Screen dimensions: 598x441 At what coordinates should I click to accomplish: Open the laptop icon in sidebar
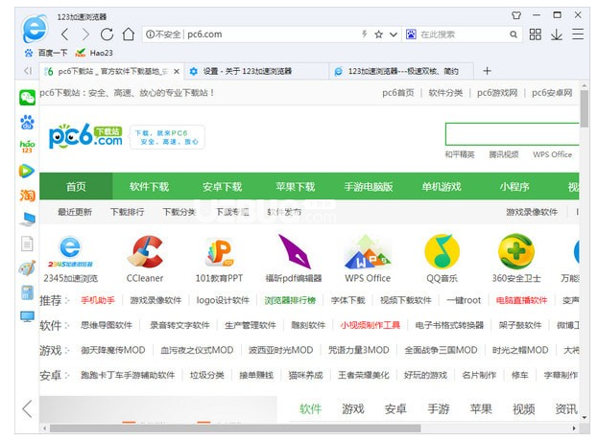(28, 219)
